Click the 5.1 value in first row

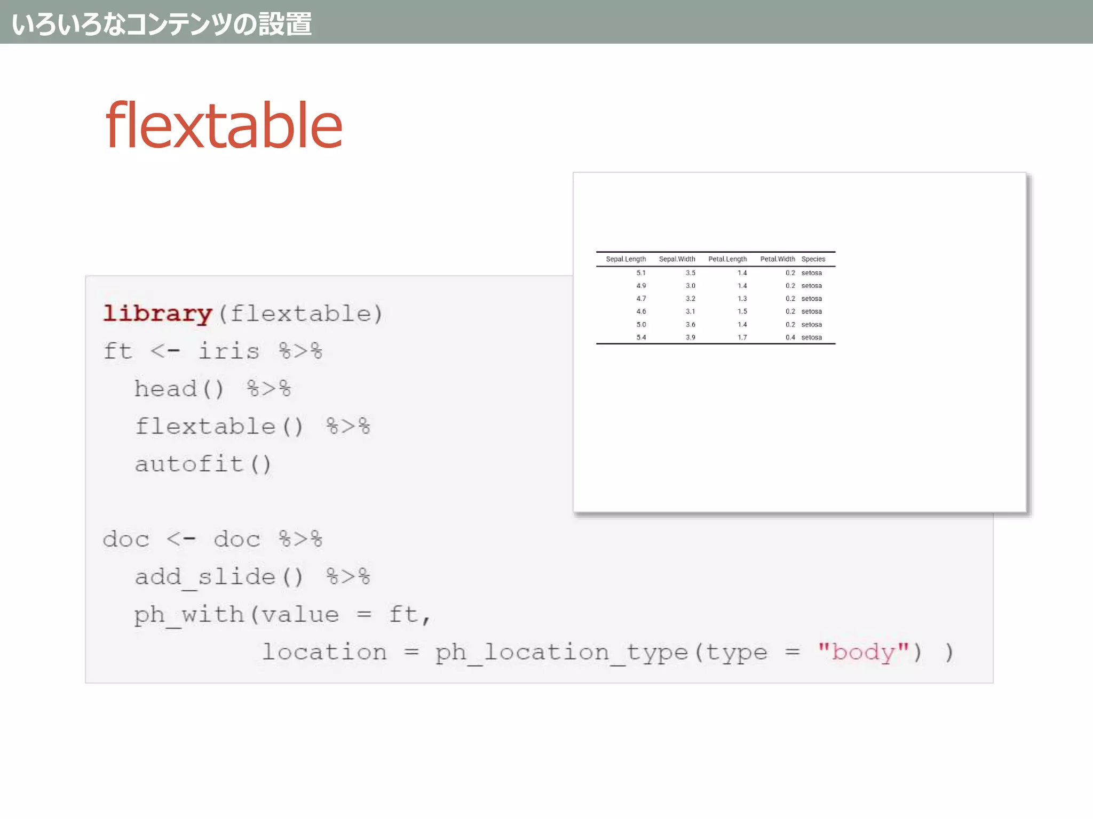pos(640,273)
